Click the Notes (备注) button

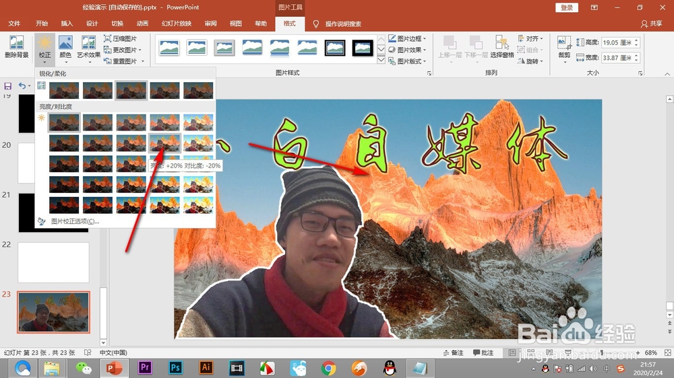454,352
